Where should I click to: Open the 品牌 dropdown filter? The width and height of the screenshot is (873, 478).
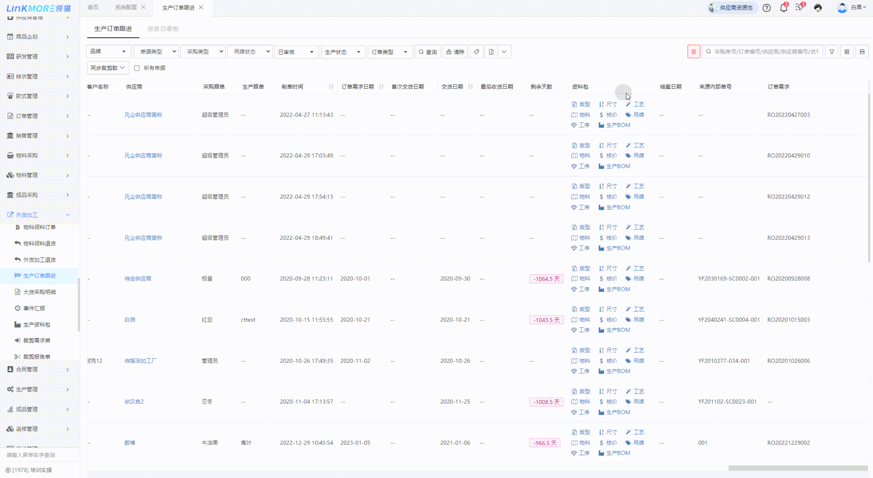[x=108, y=52]
